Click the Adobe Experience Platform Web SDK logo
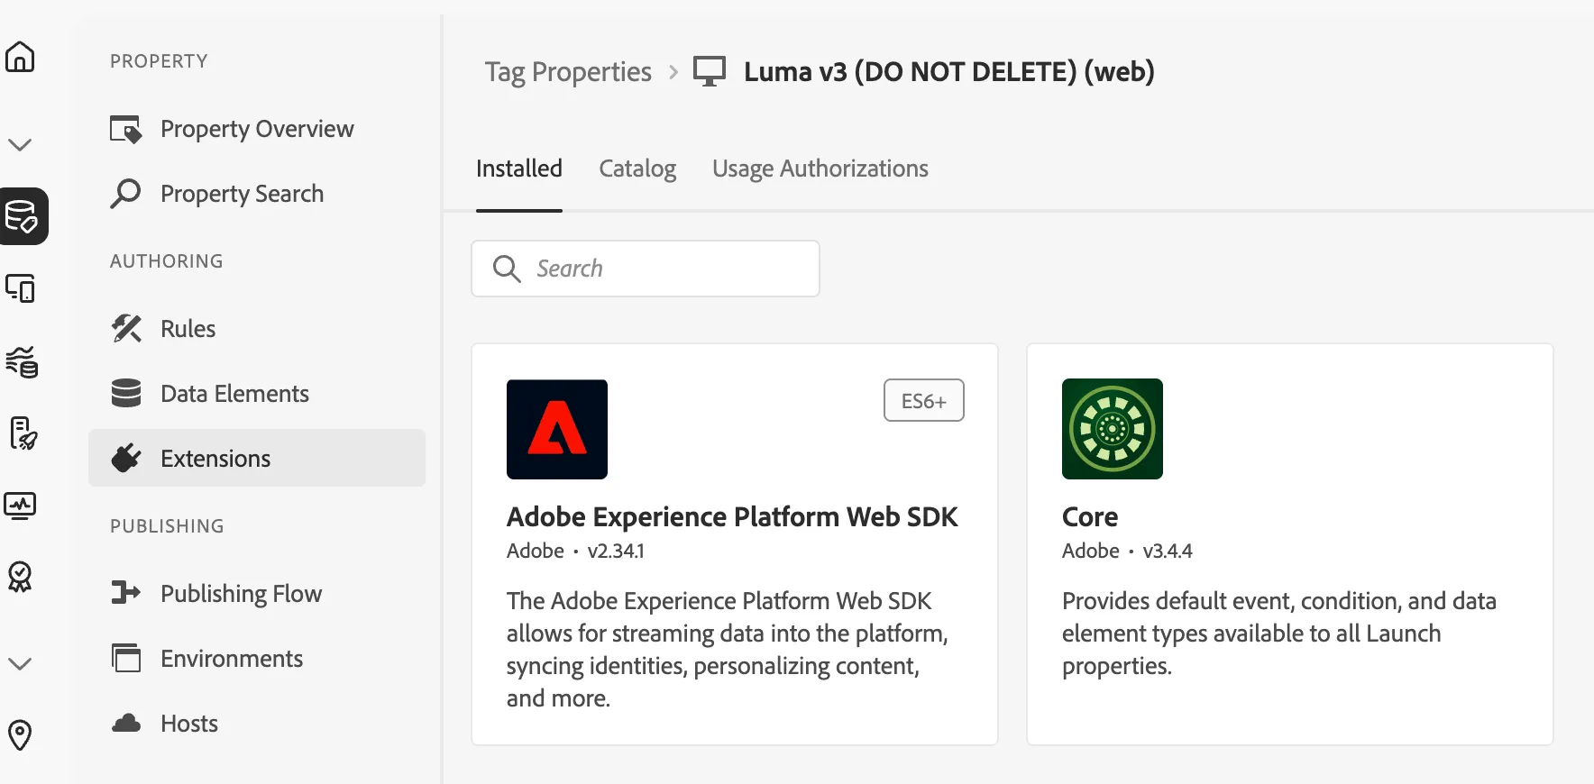Image resolution: width=1594 pixels, height=784 pixels. pyautogui.click(x=557, y=429)
